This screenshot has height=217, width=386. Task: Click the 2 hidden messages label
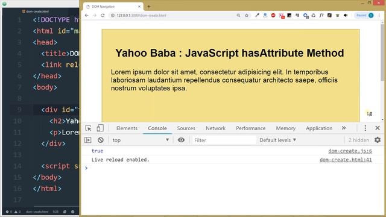(359, 140)
